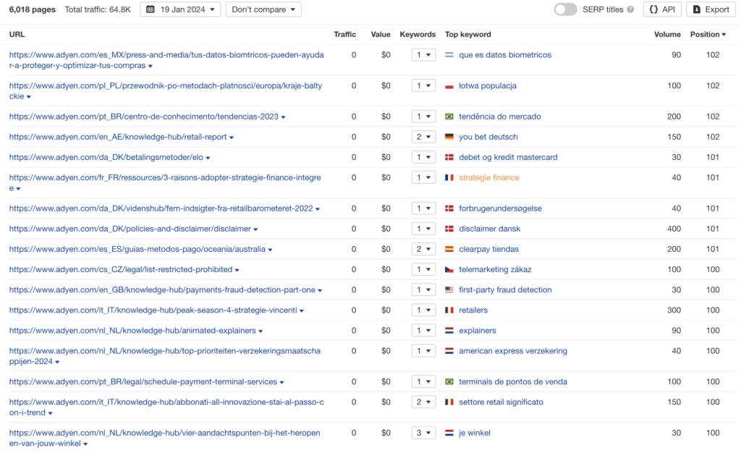The height and width of the screenshot is (453, 741).
Task: Open the keyword disclaimer dansk
Action: pyautogui.click(x=490, y=229)
